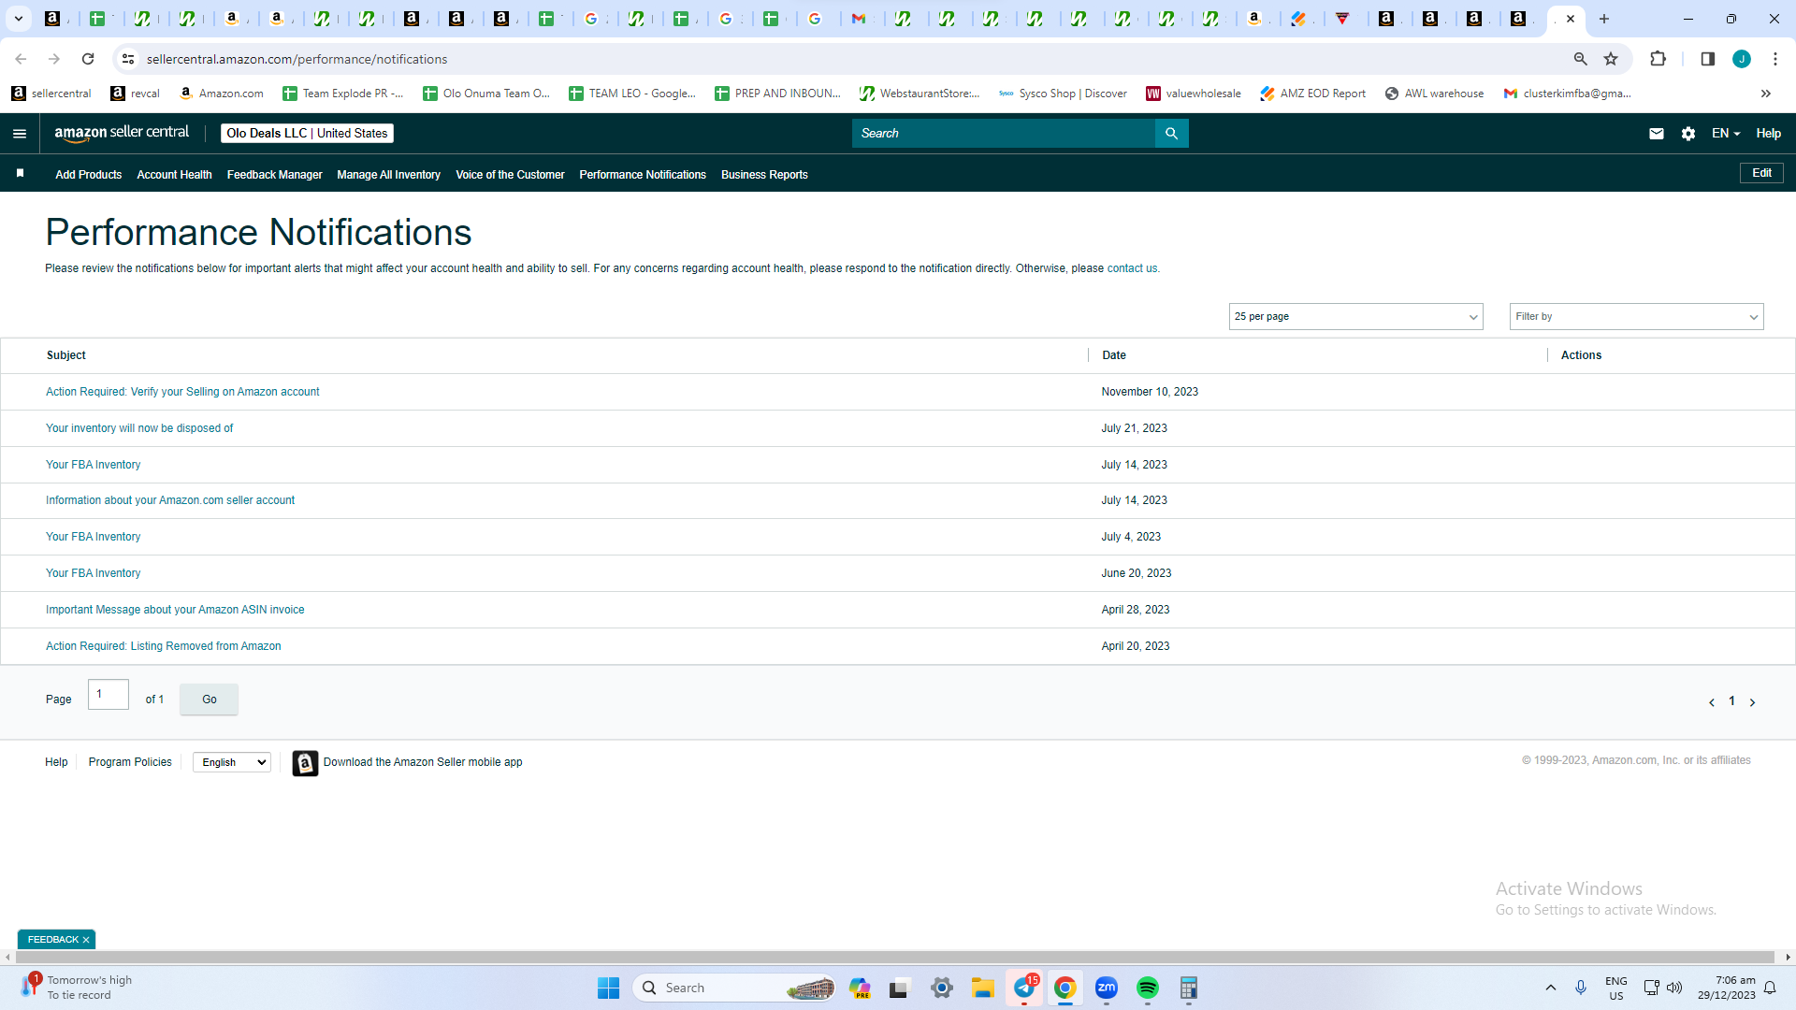Click the Edit button in the nav bar
The image size is (1796, 1010).
click(1761, 173)
